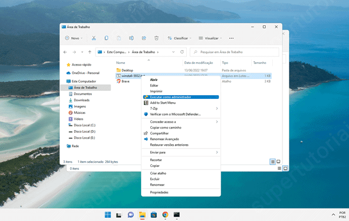Click the Pesquisar em Área de Trabalho field
This screenshot has width=349, height=221.
click(235, 52)
